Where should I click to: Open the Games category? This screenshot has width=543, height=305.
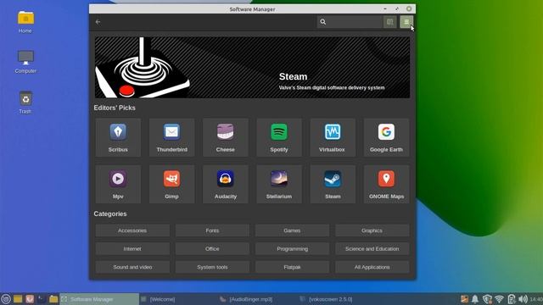(x=292, y=230)
